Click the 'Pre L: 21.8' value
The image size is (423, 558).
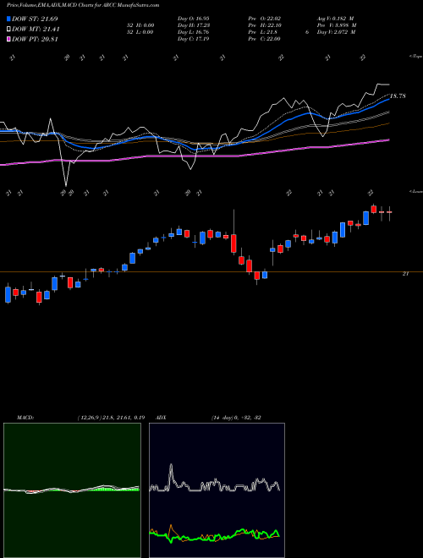(263, 32)
